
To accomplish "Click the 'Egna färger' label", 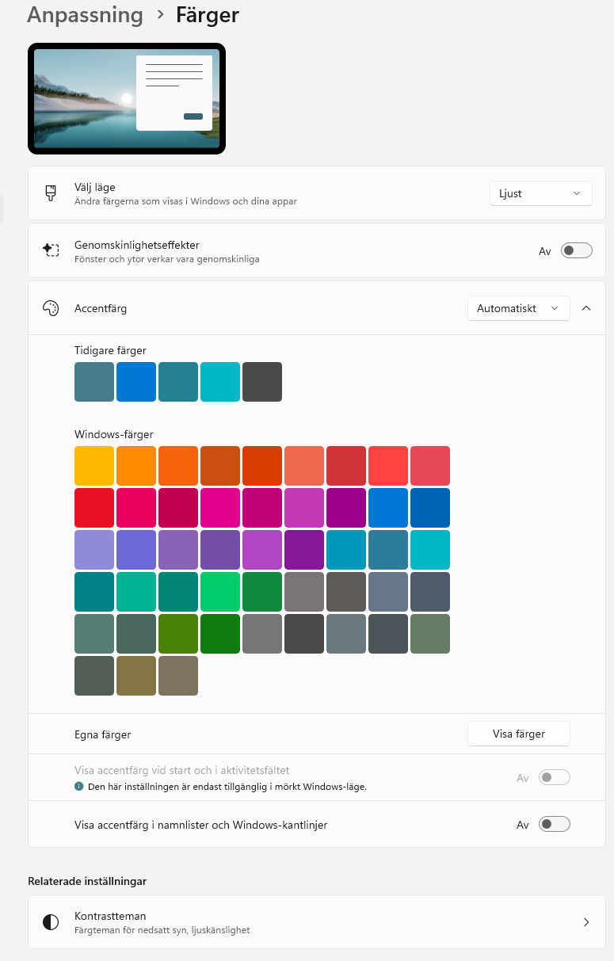I will coord(102,734).
